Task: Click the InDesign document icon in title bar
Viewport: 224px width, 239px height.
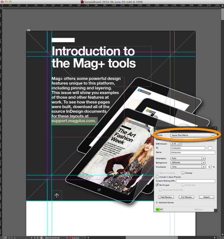Action: click(82, 2)
